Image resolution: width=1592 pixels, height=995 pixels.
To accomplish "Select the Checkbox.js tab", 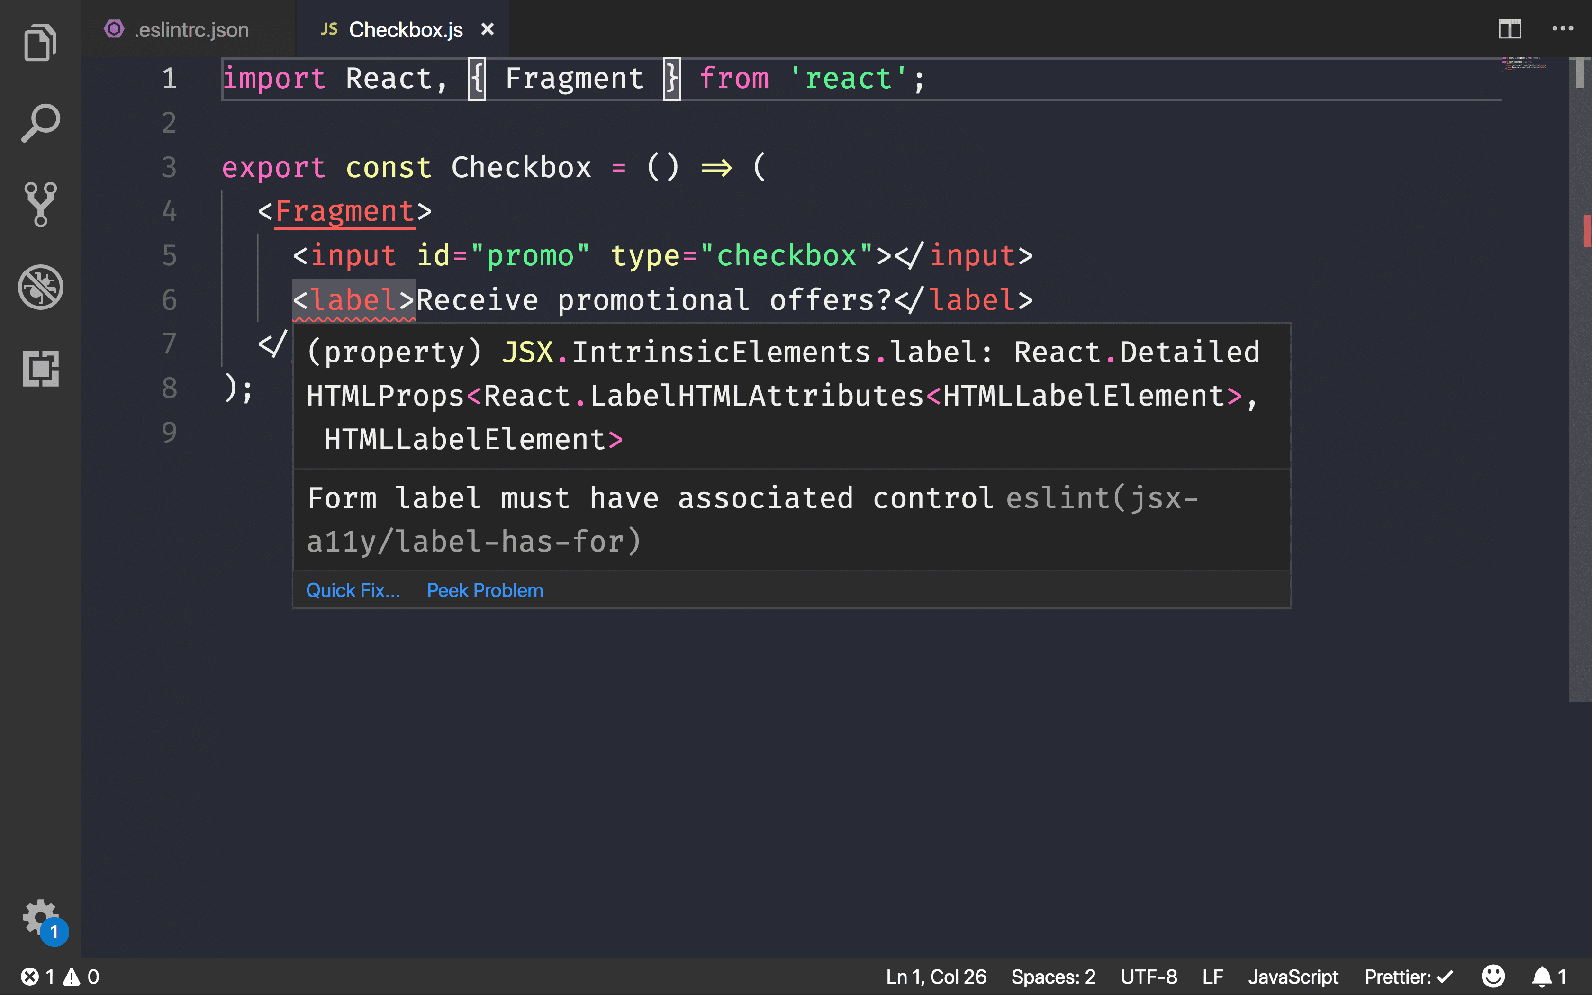I will click(405, 28).
